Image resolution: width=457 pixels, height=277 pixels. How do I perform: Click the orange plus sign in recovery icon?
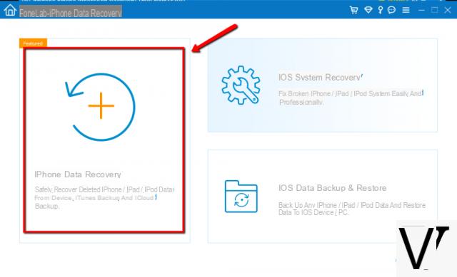[x=101, y=106]
